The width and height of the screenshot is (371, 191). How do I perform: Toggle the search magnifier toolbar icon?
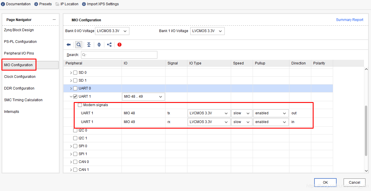coord(78,45)
